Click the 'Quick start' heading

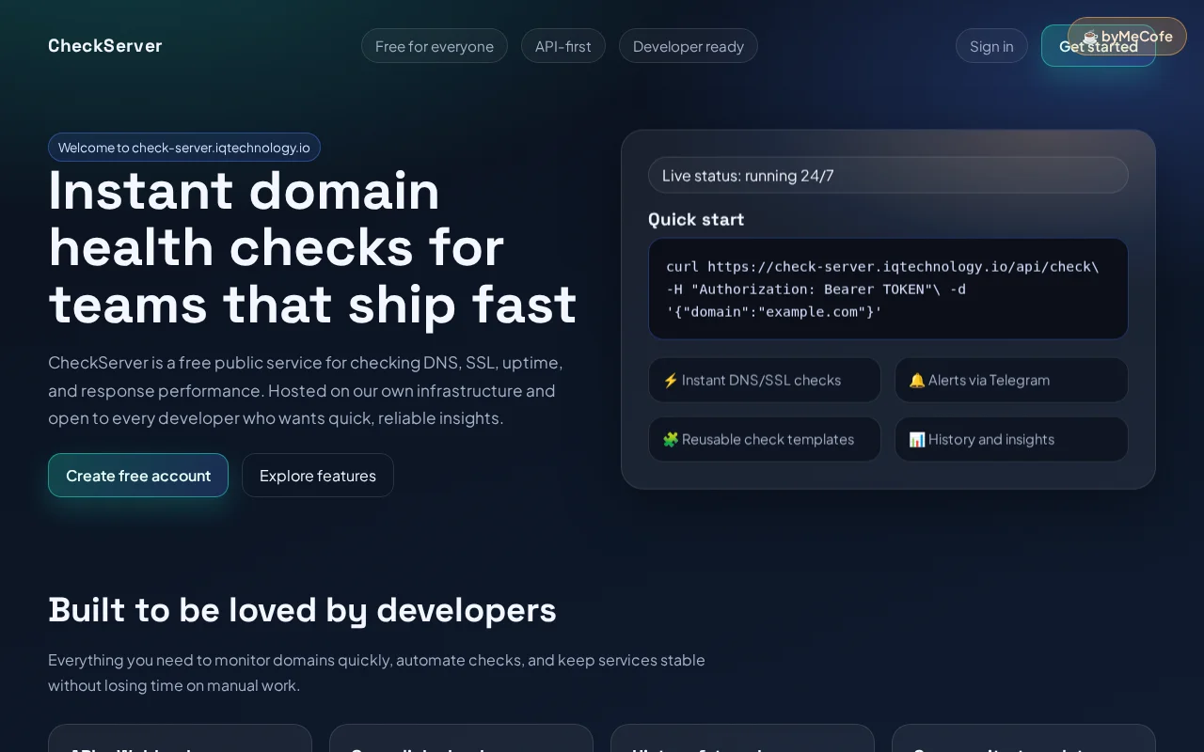pos(696,219)
